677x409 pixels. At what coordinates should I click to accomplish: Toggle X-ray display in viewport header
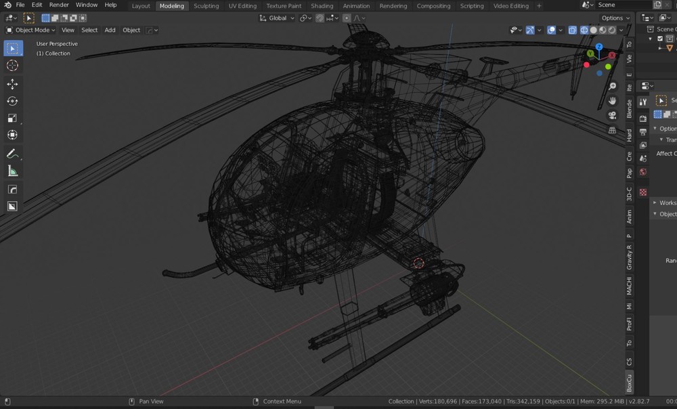click(573, 30)
